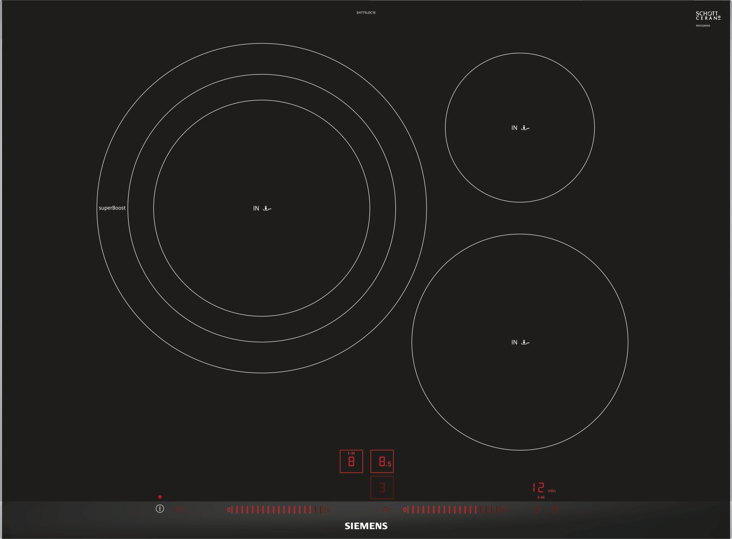Select the hotplate display showing 8.5

[x=382, y=461]
